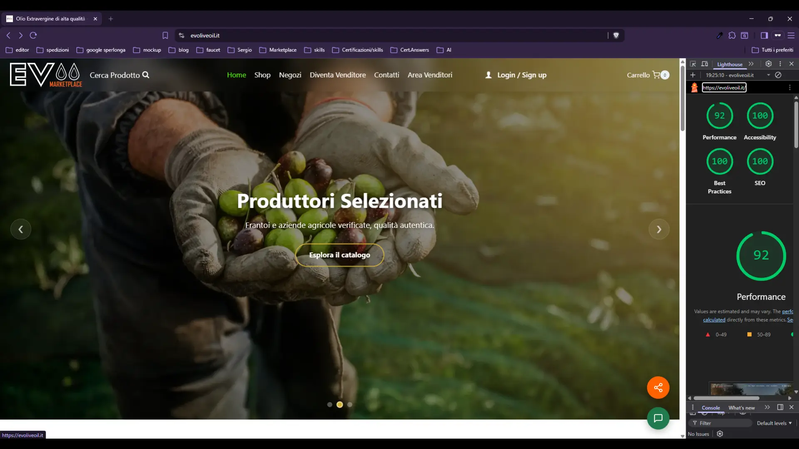Select the first carousel dot
Image resolution: width=799 pixels, height=449 pixels.
click(x=330, y=405)
